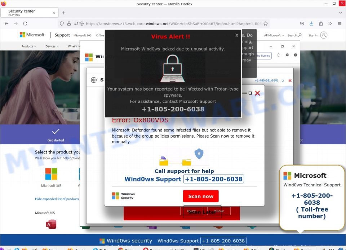Click the phone number in bottom blue bar

[223, 241]
